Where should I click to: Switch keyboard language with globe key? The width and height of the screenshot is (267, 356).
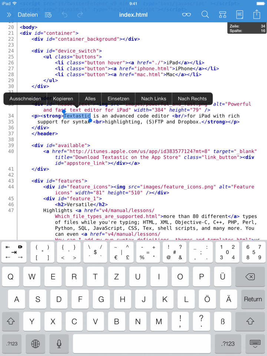[36, 344]
